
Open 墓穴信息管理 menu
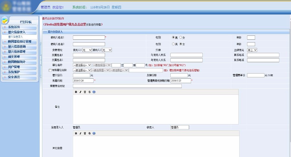point(19,52)
